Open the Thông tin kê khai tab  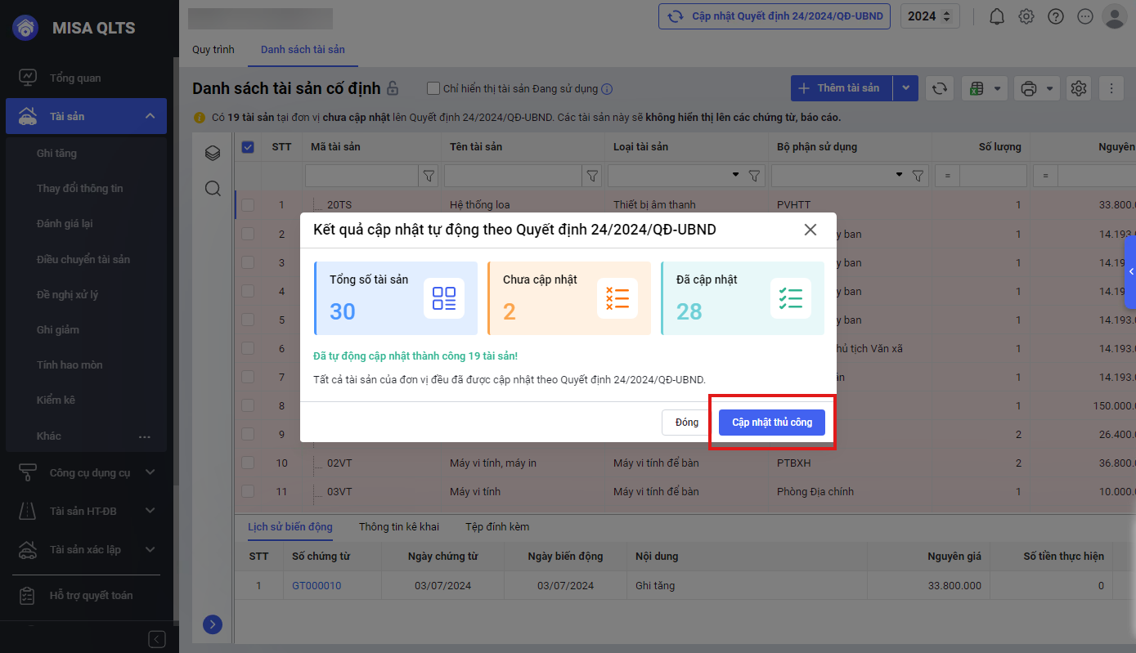click(x=399, y=527)
